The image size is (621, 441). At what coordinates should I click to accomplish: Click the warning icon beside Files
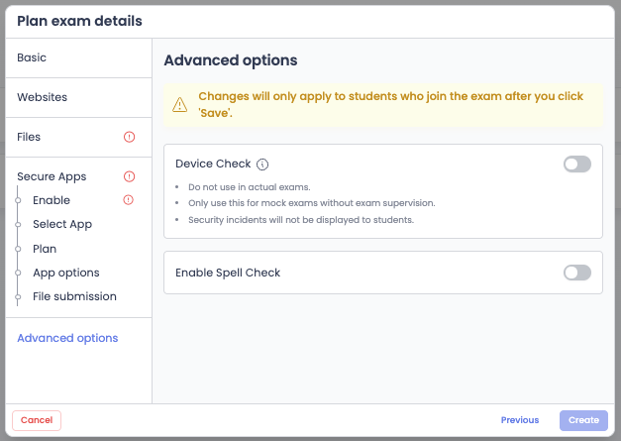tap(129, 137)
